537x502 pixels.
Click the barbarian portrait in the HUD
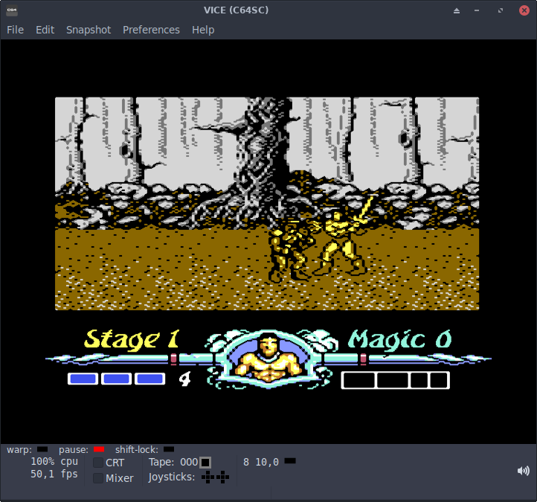268,359
